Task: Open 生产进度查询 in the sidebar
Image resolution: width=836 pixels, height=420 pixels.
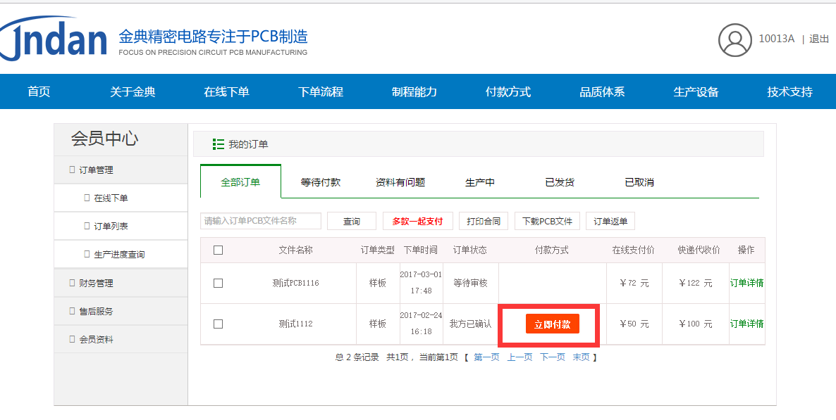Action: pyautogui.click(x=119, y=255)
